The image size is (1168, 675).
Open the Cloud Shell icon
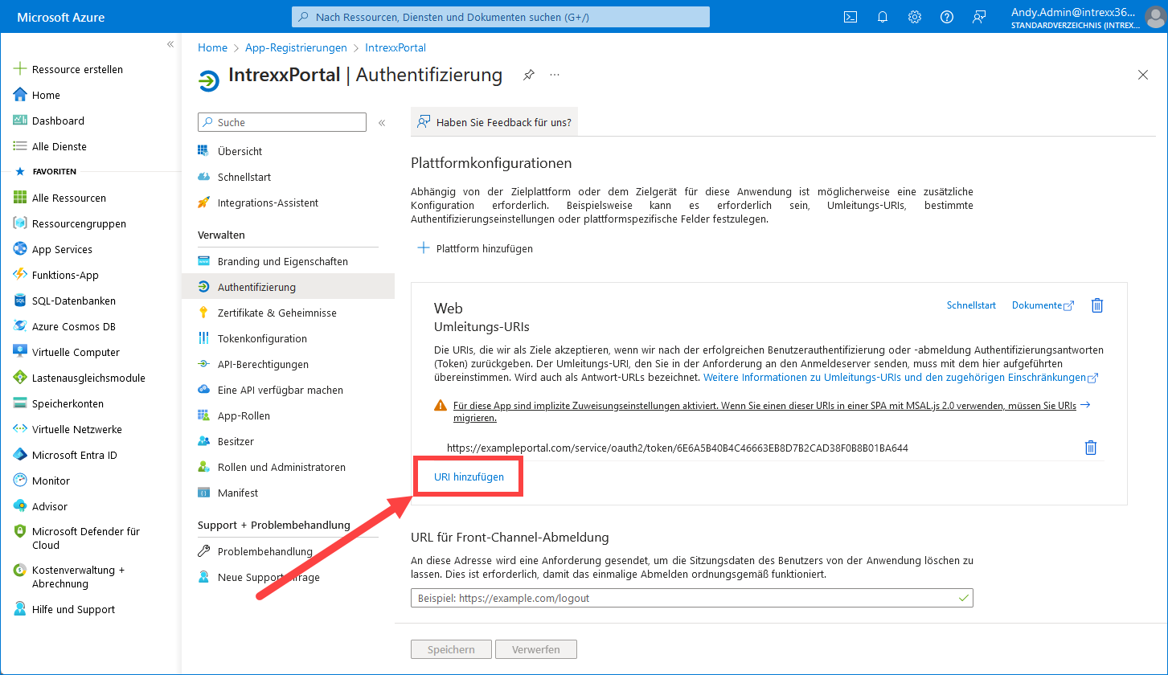(850, 17)
